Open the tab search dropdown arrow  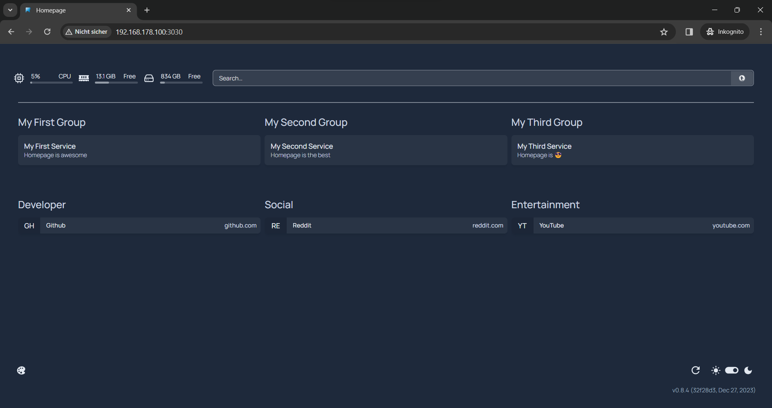[x=10, y=10]
